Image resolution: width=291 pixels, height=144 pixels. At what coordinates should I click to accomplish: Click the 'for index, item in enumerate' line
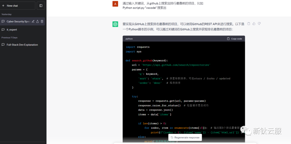click(x=193, y=128)
